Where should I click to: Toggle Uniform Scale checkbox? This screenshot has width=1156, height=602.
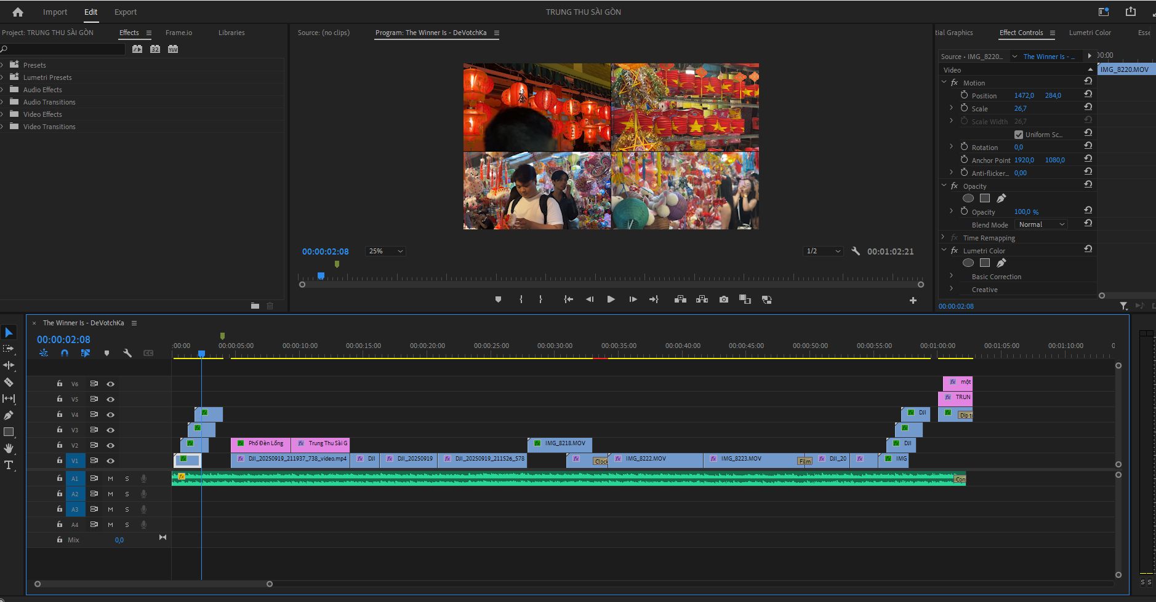click(x=1018, y=135)
